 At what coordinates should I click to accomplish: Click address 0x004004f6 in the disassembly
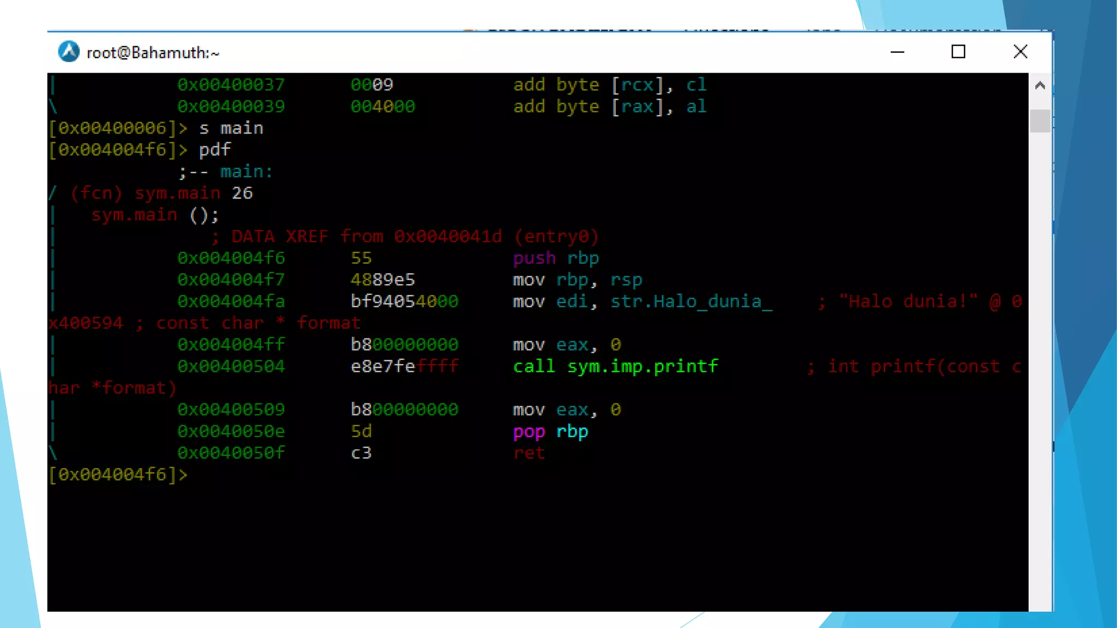[x=231, y=258]
